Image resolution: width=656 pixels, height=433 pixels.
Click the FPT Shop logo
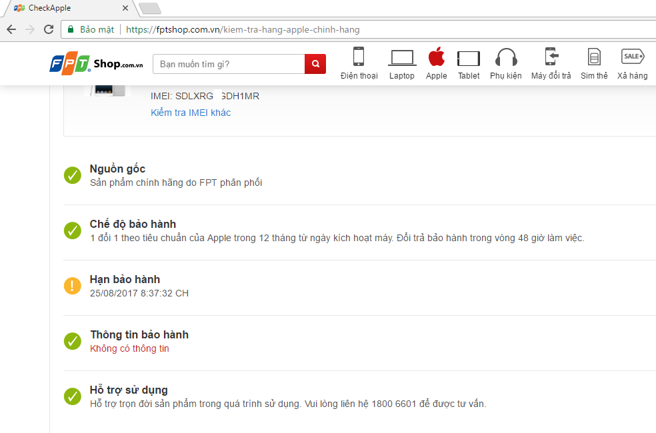pos(96,64)
